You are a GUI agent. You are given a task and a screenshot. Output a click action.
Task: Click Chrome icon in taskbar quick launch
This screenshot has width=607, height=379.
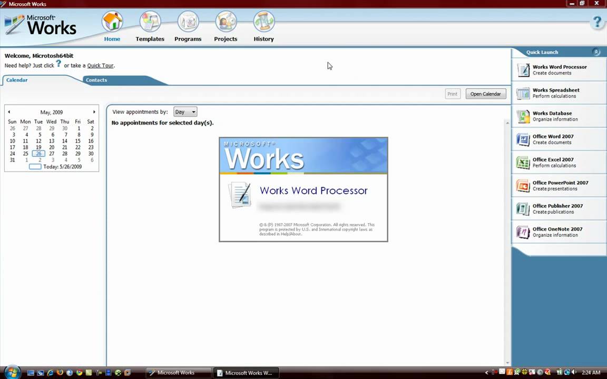(79, 373)
